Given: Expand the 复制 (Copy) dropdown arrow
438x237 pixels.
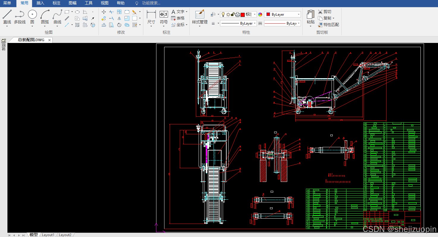Looking at the screenshot, I should tap(333, 18).
